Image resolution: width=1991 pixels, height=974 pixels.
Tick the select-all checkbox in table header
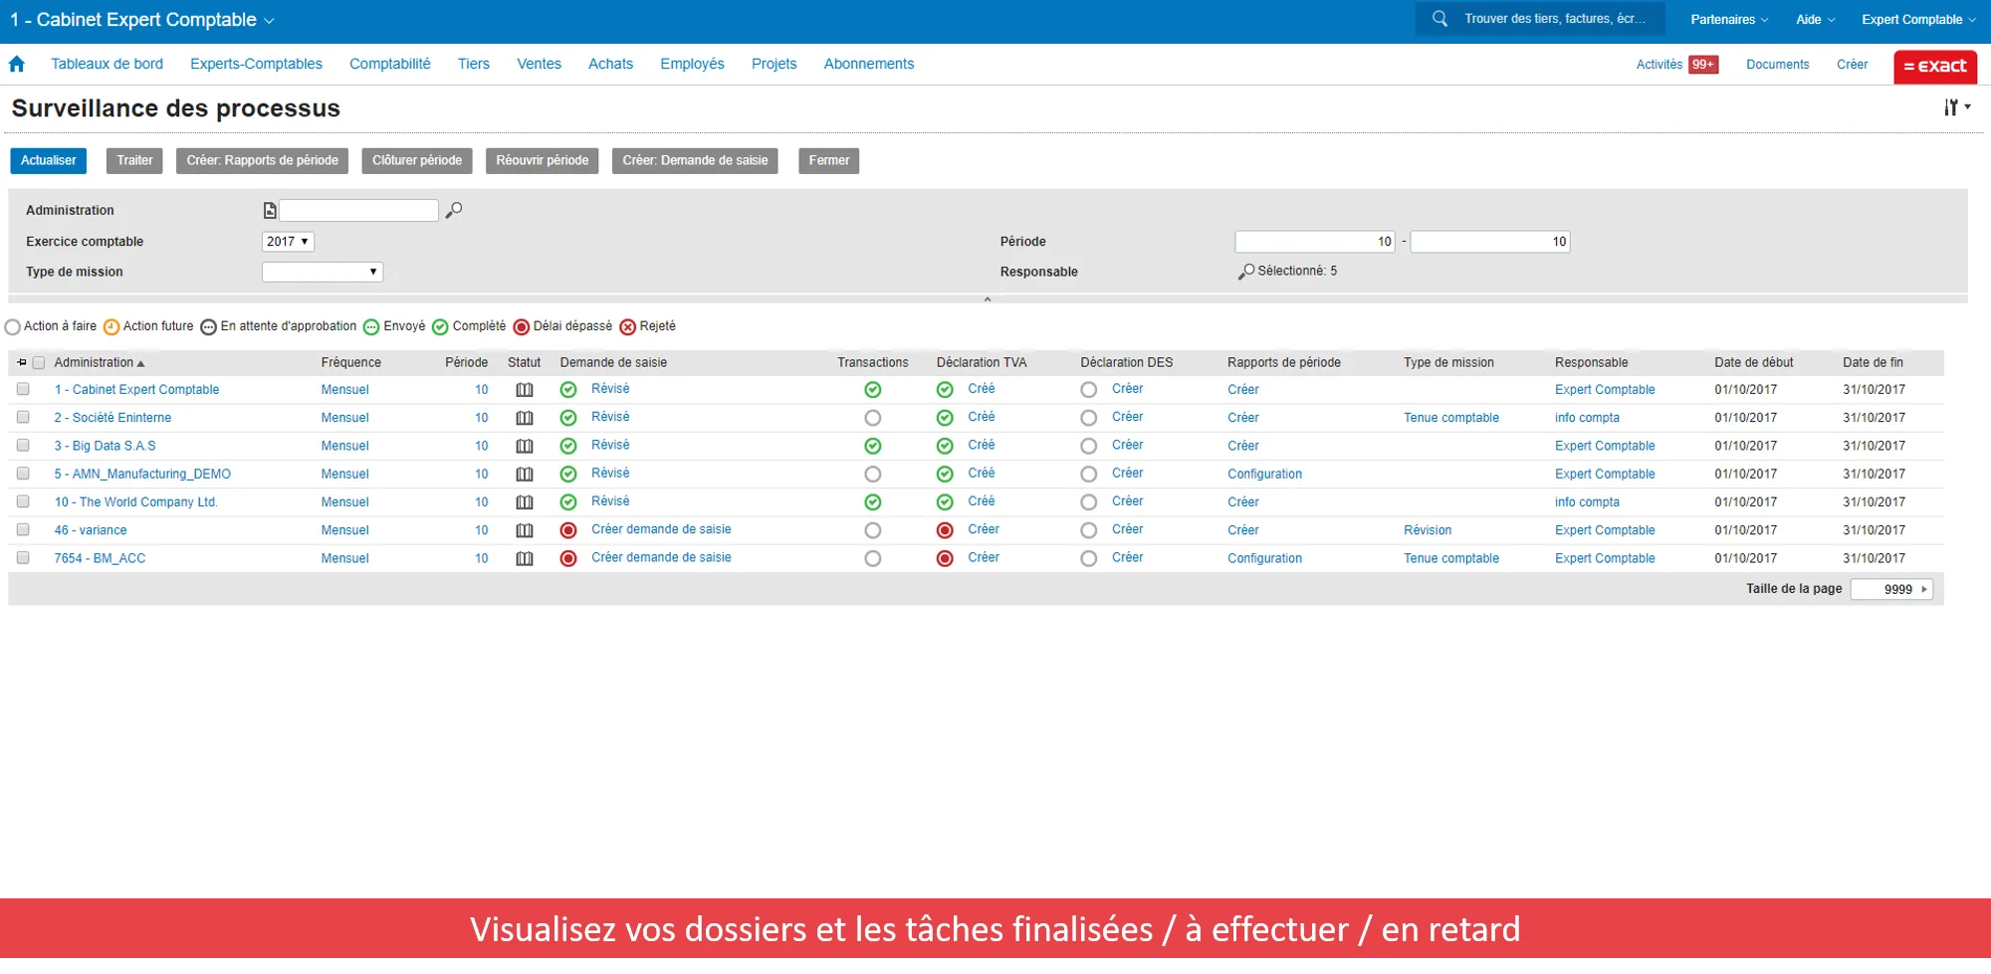point(39,363)
